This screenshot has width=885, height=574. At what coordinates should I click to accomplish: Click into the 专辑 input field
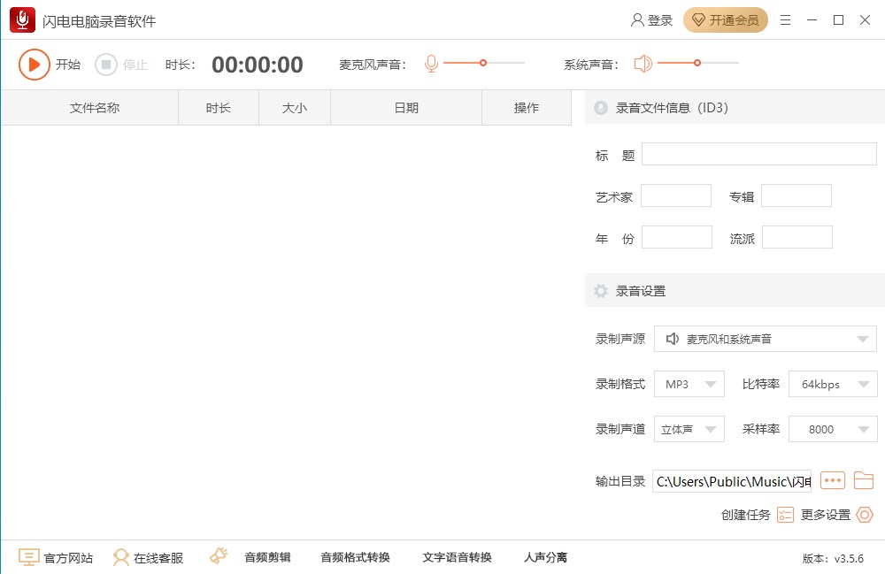(x=796, y=195)
